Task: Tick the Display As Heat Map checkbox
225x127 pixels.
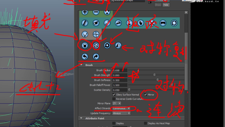Action: (145, 123)
